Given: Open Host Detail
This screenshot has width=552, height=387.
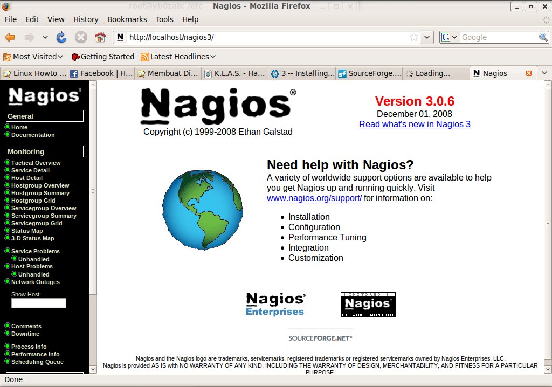Looking at the screenshot, I should [x=27, y=178].
